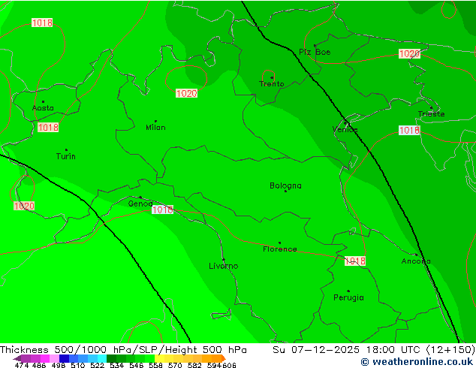Click the Livorno city label
The image size is (476, 368).
[224, 266]
